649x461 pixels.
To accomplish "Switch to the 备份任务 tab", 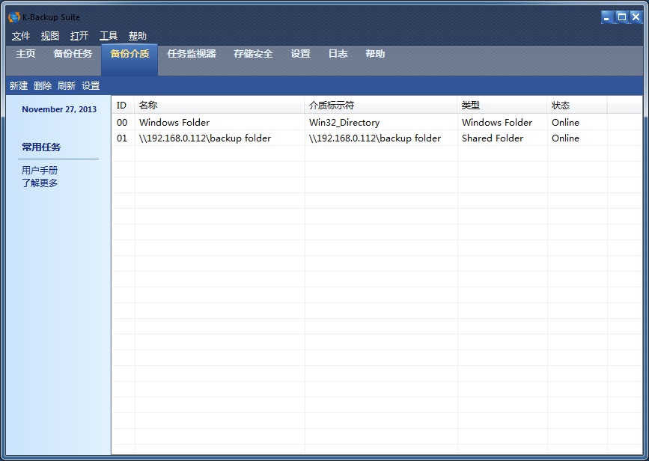I will tap(73, 54).
